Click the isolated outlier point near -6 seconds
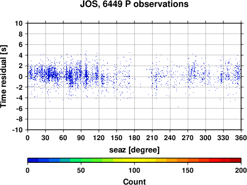 pos(178,107)
